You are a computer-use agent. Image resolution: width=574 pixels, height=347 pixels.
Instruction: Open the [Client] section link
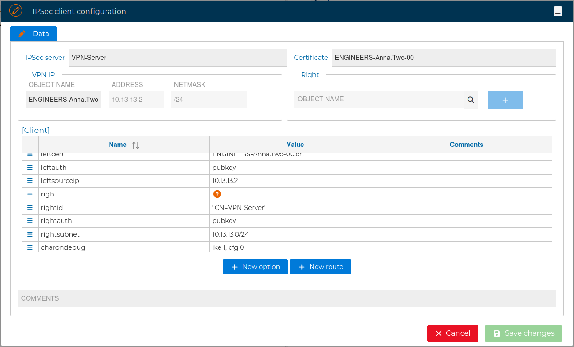click(35, 130)
